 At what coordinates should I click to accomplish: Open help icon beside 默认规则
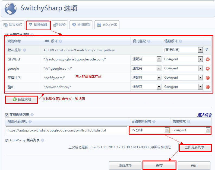[24, 50]
